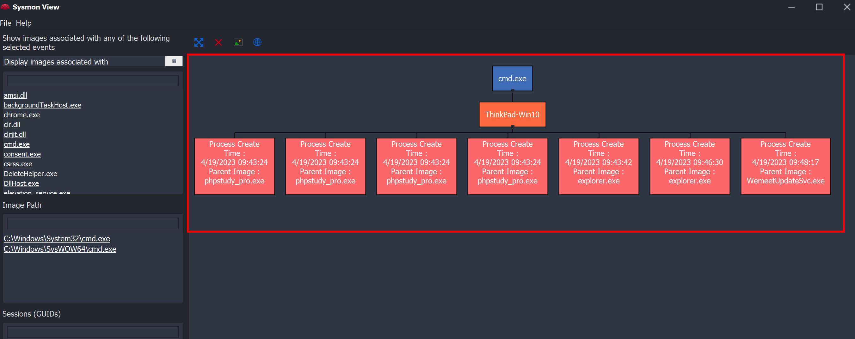Click the Image Path filter input field
855x339 pixels.
coord(93,223)
